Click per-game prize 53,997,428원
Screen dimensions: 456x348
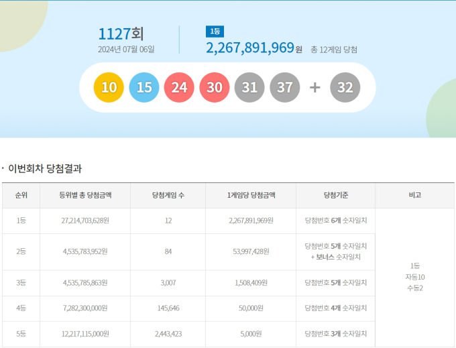(251, 251)
